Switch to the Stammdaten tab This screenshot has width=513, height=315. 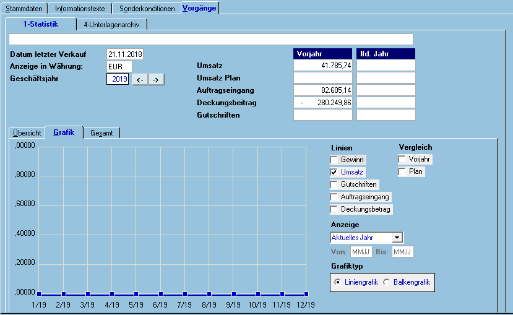tap(24, 9)
